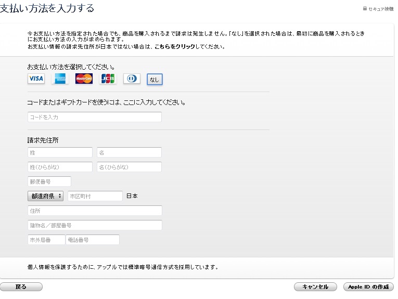
Task: Click the 郵便番号 postal code field
Action: click(x=49, y=181)
